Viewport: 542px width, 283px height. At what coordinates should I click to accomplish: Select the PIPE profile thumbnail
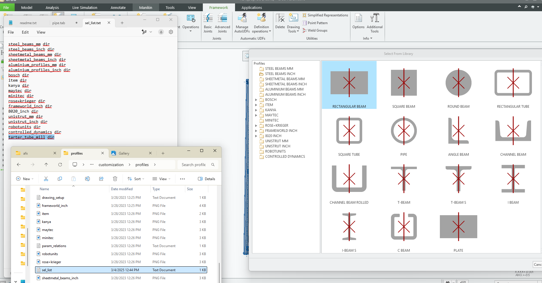tap(404, 131)
